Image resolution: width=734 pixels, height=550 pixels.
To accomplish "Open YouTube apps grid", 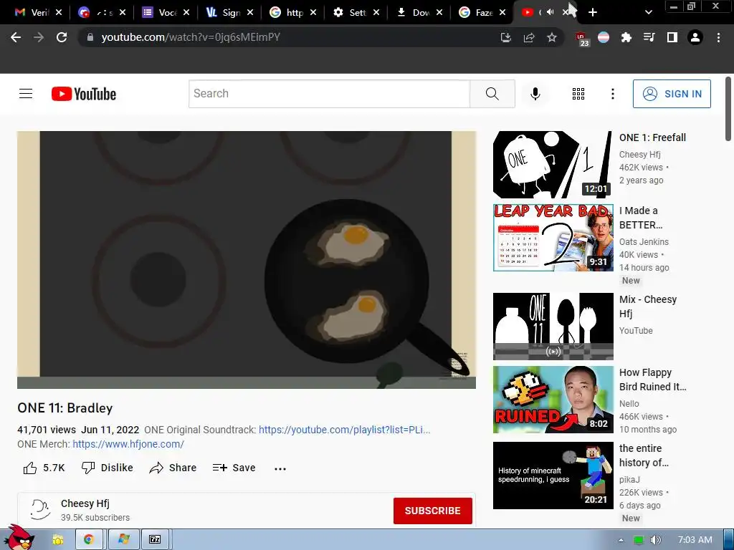I will tap(578, 94).
